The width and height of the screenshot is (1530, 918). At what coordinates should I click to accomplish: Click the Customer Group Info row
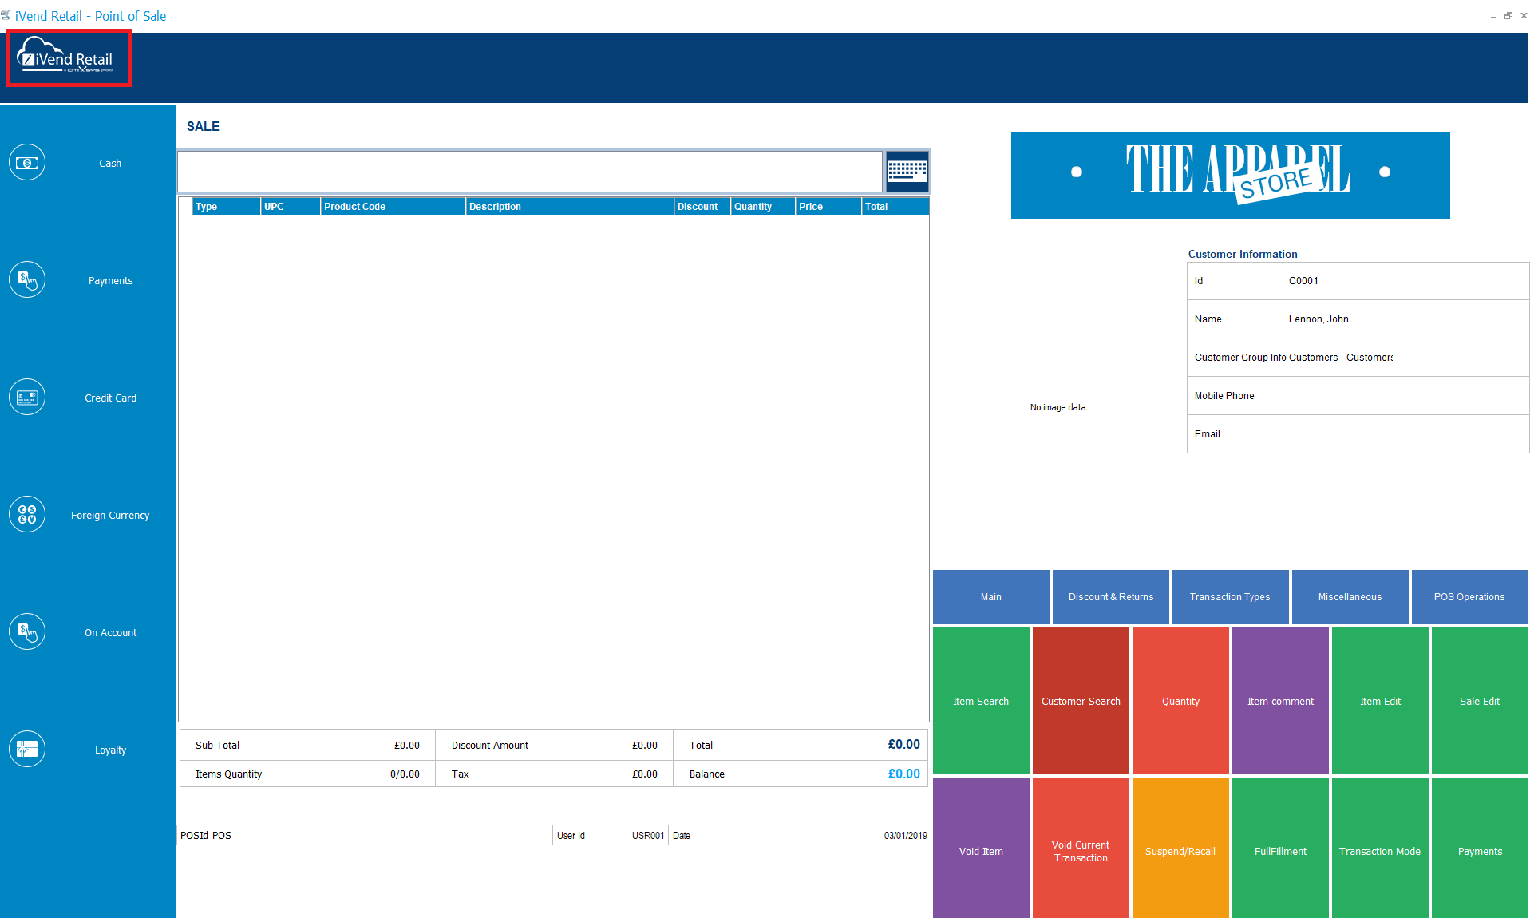point(1358,358)
